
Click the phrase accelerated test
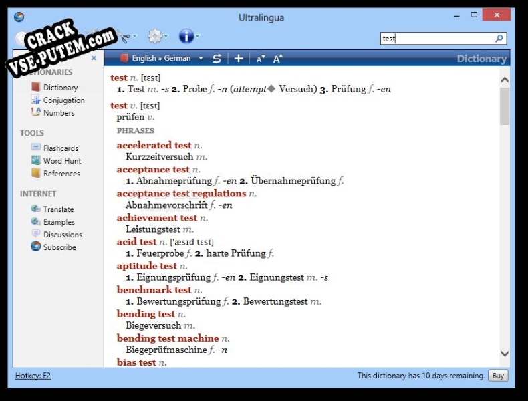point(154,145)
